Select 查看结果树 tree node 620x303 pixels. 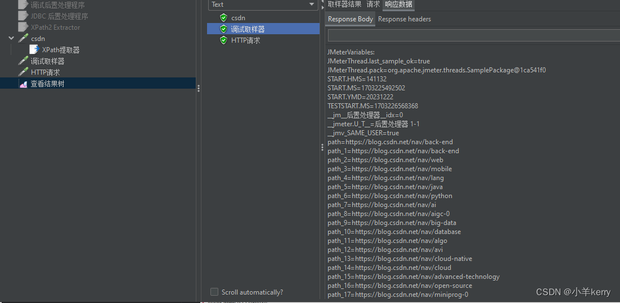click(47, 84)
